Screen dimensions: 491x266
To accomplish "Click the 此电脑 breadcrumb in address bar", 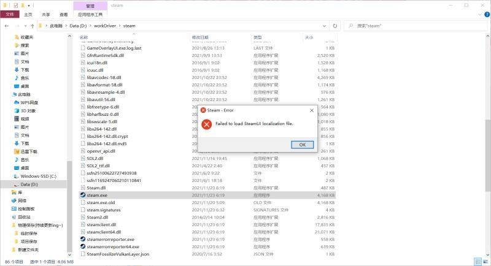I will pos(56,26).
